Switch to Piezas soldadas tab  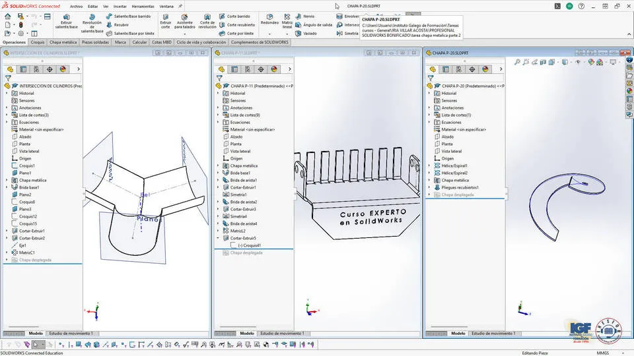[x=95, y=42]
